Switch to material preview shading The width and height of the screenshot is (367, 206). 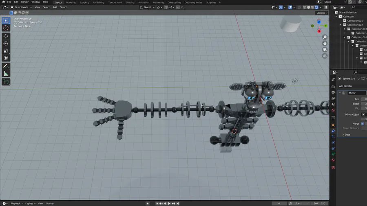coord(312,7)
